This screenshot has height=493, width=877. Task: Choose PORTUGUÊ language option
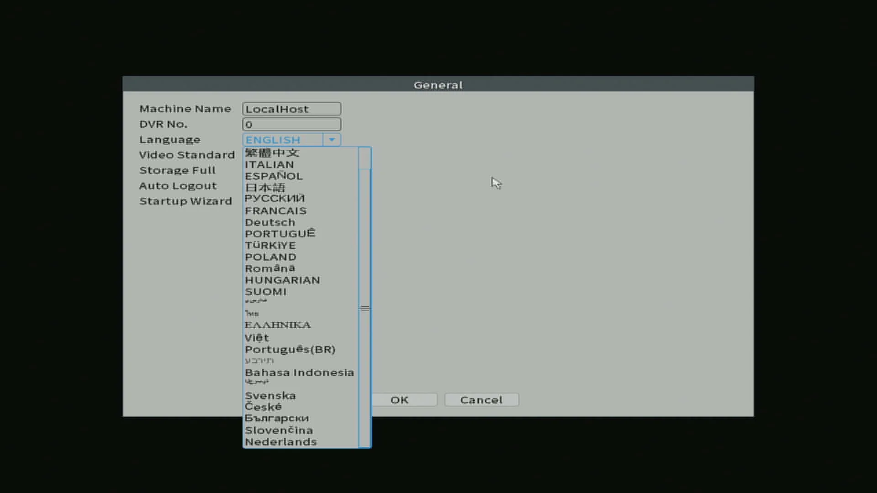pos(280,234)
